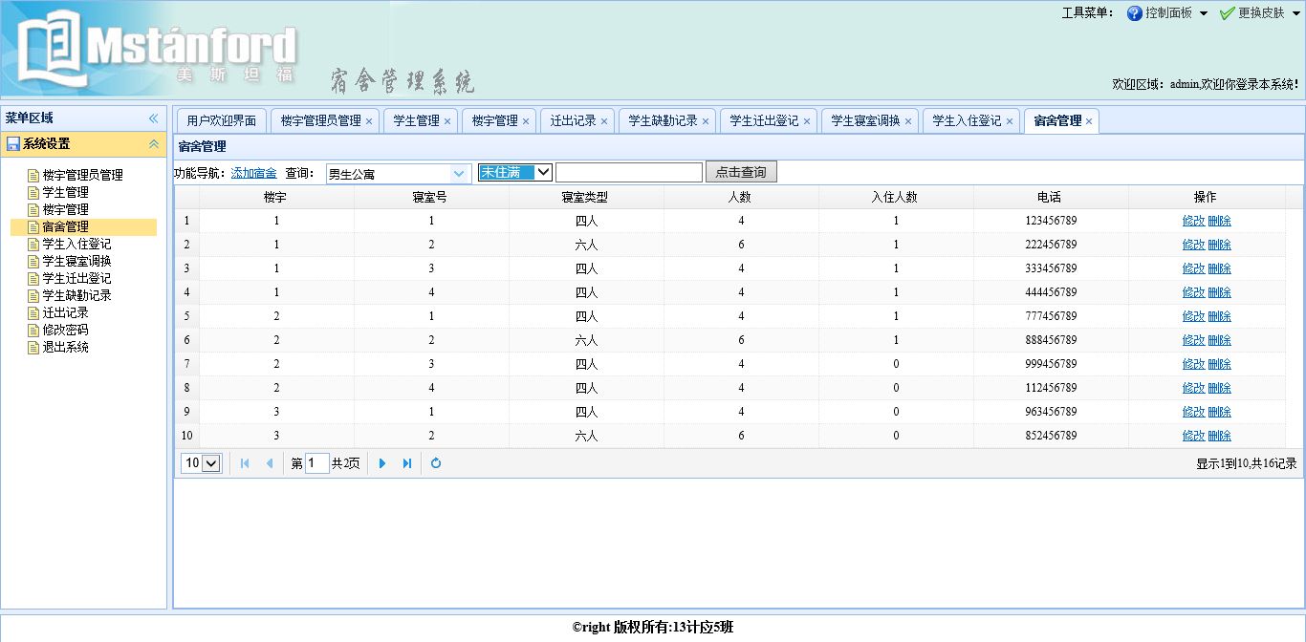
Task: Click the 点击查询 search button
Action: (741, 172)
